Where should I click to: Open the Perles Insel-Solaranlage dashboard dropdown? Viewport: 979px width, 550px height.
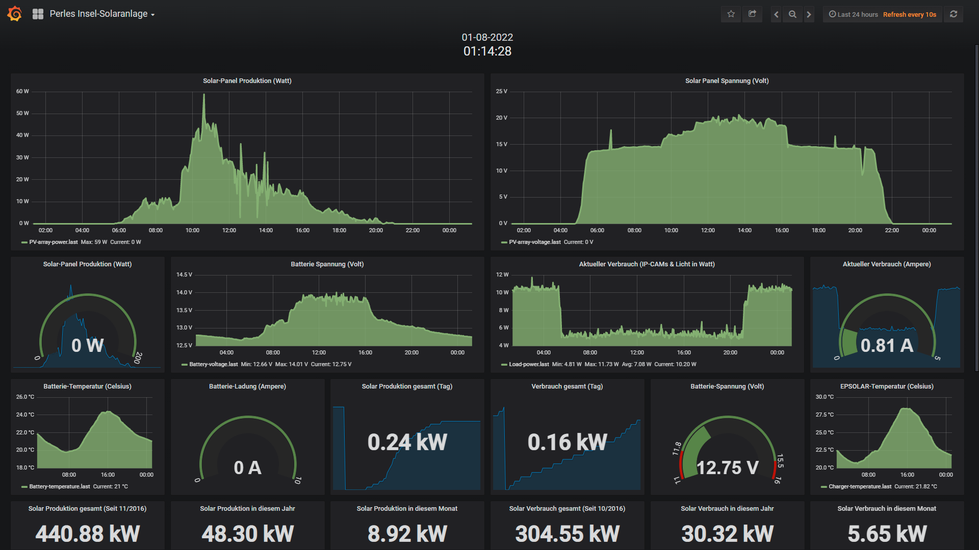(102, 14)
